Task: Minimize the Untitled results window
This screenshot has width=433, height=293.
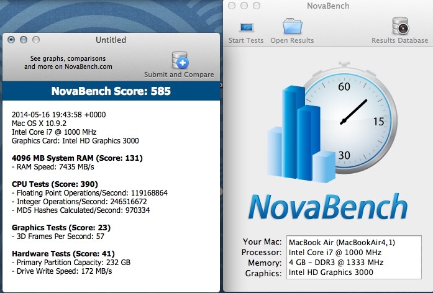Action: pos(24,40)
